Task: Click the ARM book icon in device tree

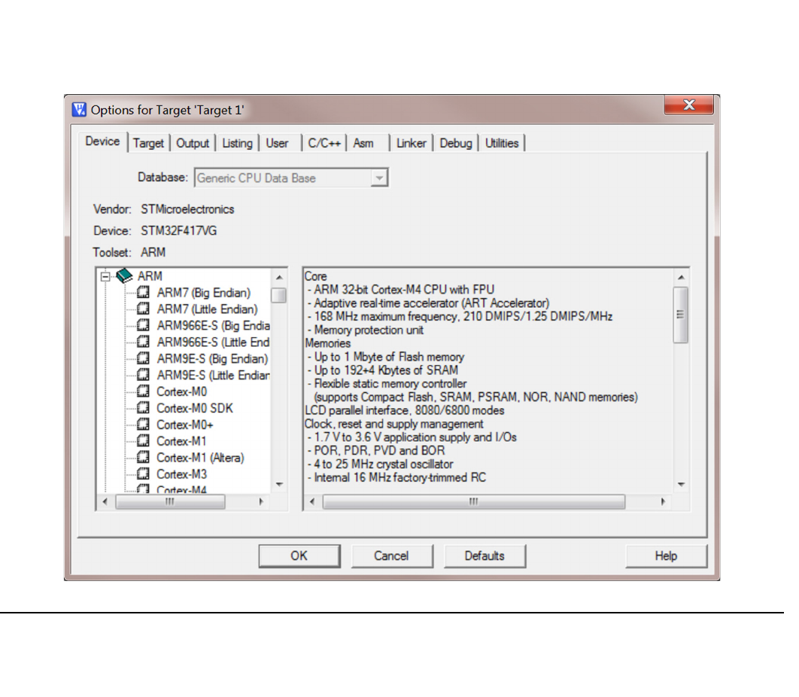Action: [124, 275]
